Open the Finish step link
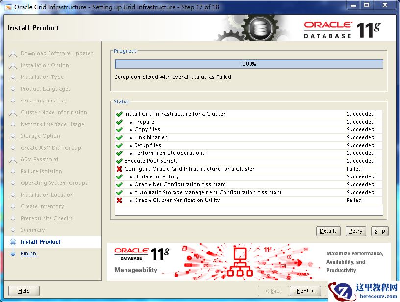Viewport: 400px width, 302px height. [28, 253]
